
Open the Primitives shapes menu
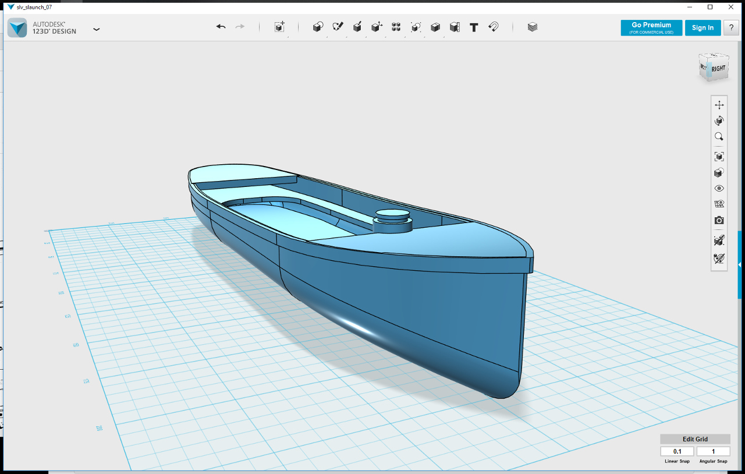318,27
